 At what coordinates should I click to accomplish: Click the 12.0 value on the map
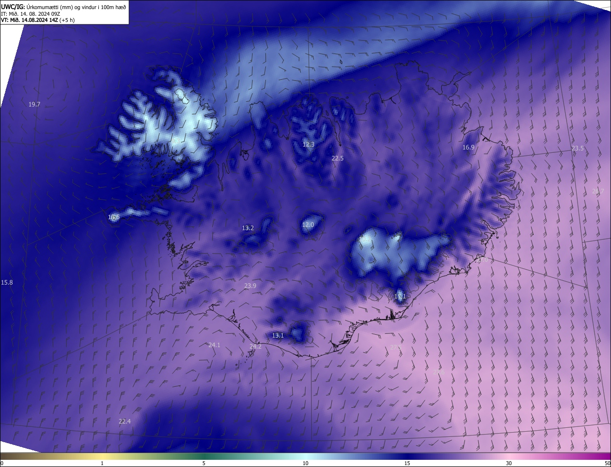click(x=308, y=224)
